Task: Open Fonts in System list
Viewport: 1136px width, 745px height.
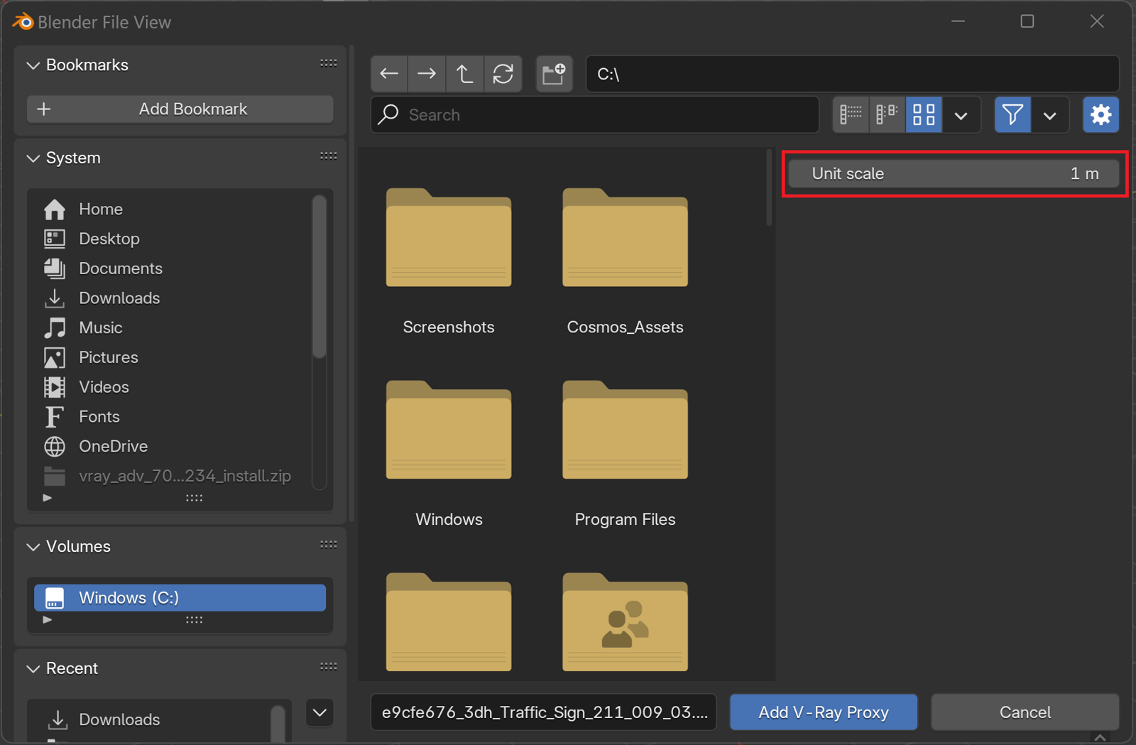Action: (173, 417)
